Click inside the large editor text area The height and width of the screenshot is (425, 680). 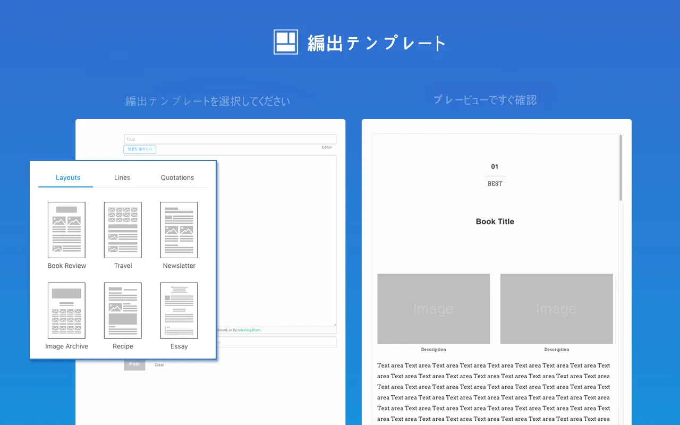[276, 240]
